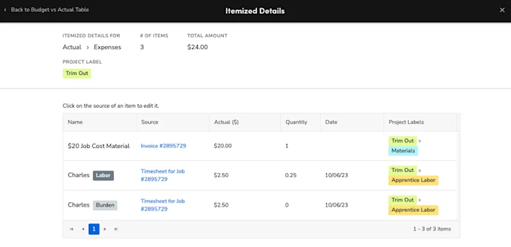Click Trim Out tag in Charles Burden row
The image size is (511, 247).
tap(403, 200)
